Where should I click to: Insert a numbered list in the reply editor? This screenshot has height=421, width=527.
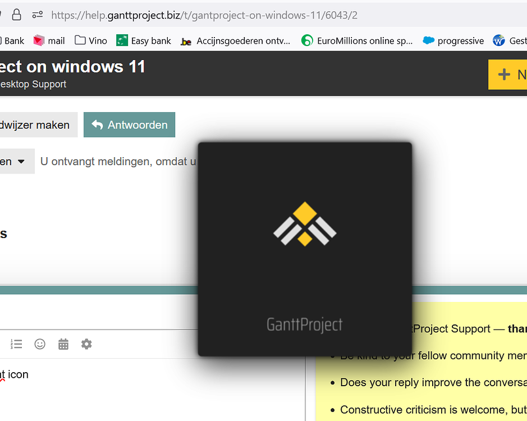click(16, 344)
